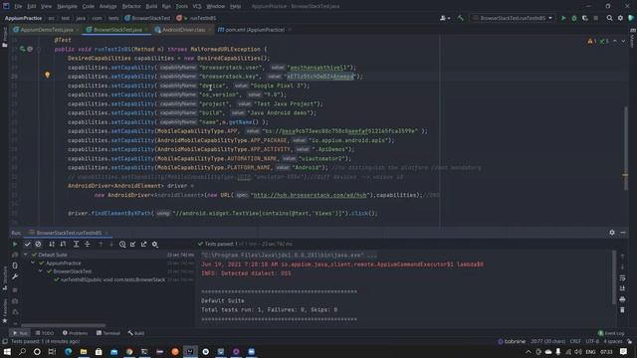Open Windows taskbar search
The width and height of the screenshot is (637, 358).
22,351
